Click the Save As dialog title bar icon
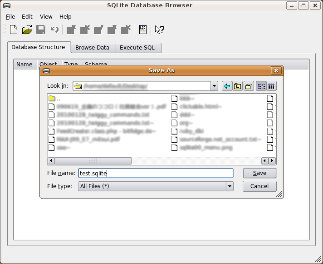The width and height of the screenshot is (323, 264). (46, 70)
